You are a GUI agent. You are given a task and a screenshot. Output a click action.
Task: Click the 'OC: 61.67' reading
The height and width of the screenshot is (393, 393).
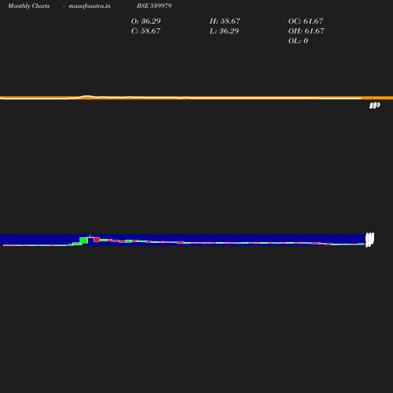point(306,21)
